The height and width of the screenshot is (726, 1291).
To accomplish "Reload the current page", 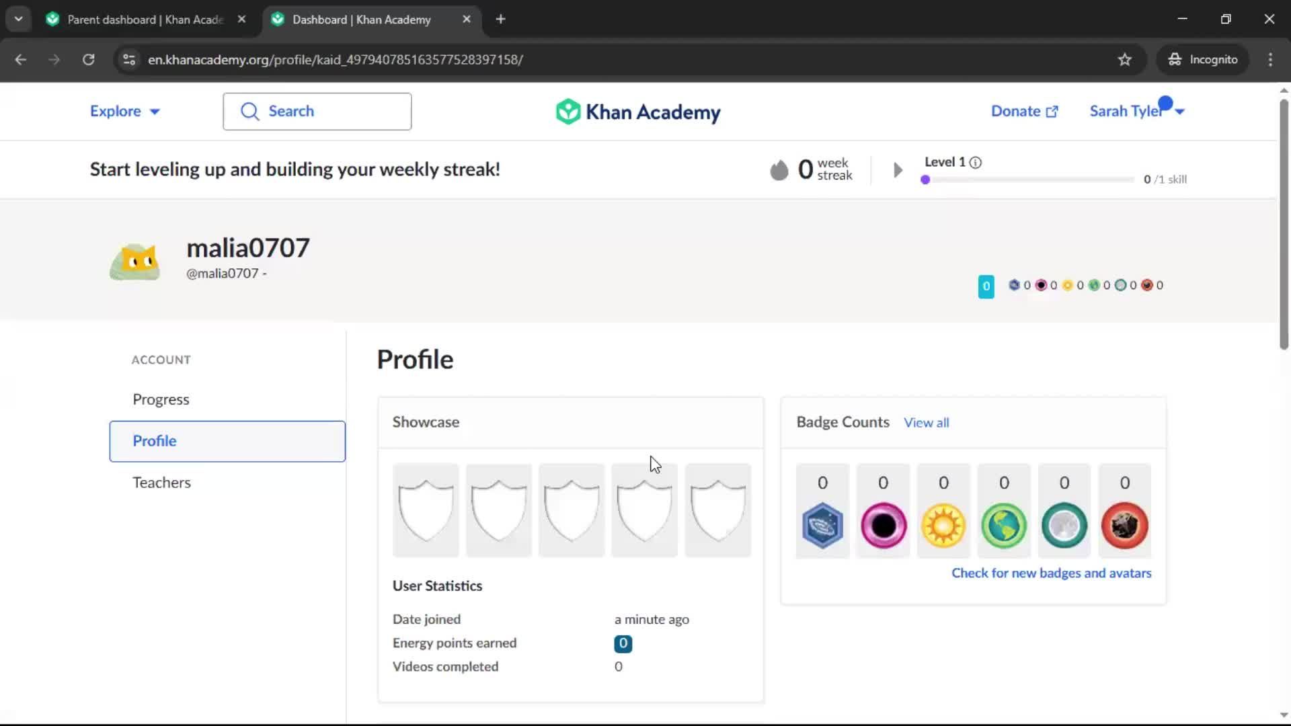I will tap(88, 60).
